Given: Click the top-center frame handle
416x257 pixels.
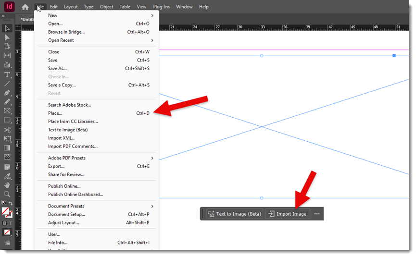Looking at the screenshot, I should (x=262, y=56).
